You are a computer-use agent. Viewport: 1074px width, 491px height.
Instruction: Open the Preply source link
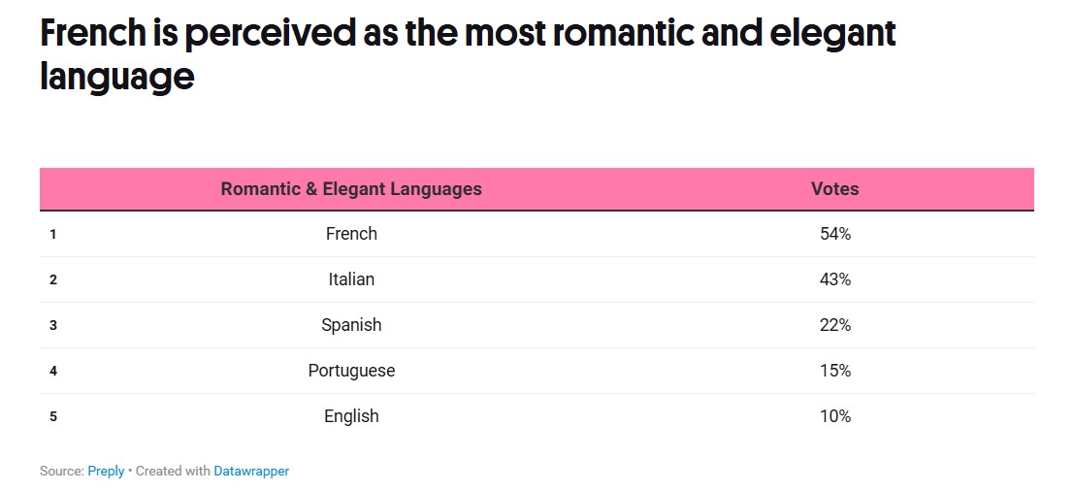click(x=106, y=471)
